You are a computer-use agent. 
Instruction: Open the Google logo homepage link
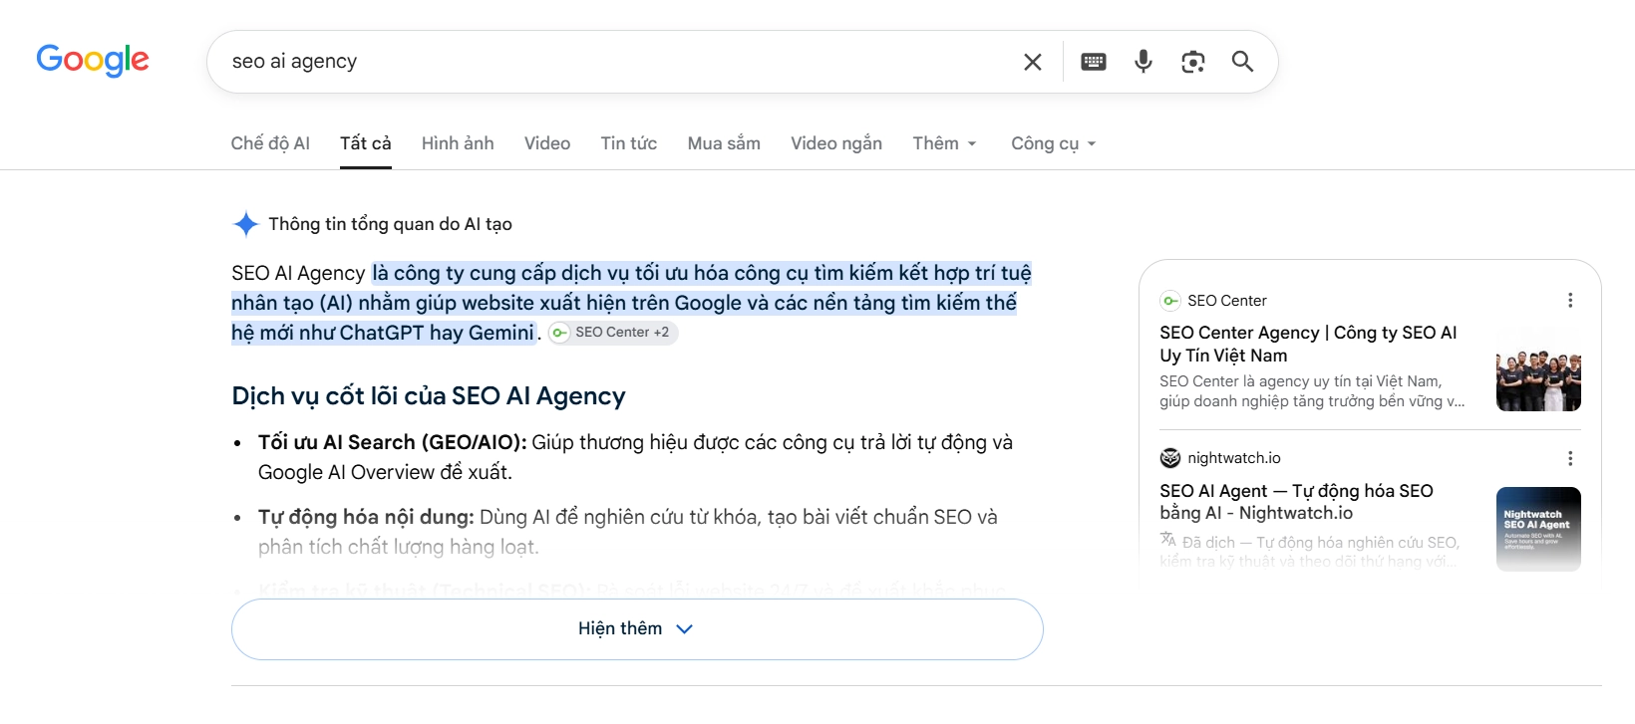pyautogui.click(x=93, y=60)
